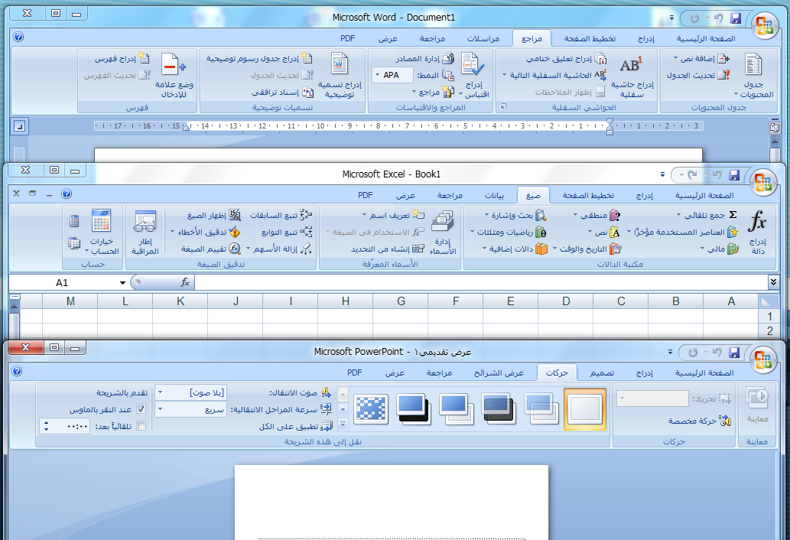
Task: Click Preview icon in PowerPoint Animations tab
Action: click(x=757, y=398)
